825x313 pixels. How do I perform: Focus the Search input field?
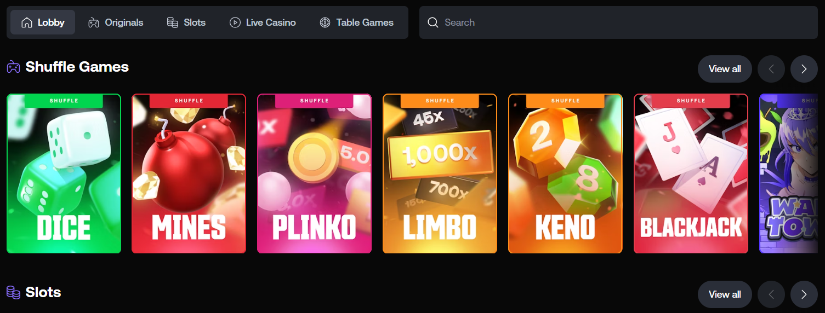pos(618,22)
